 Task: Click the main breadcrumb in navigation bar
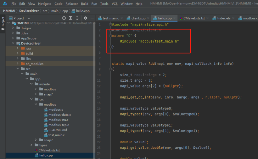click(55, 11)
